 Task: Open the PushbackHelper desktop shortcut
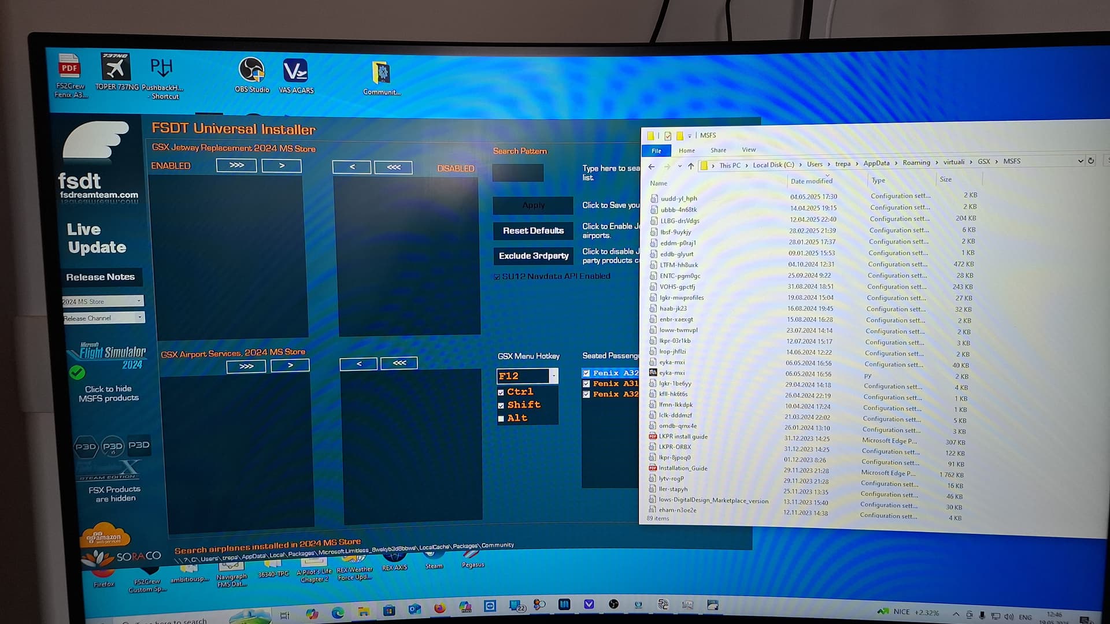[x=162, y=78]
